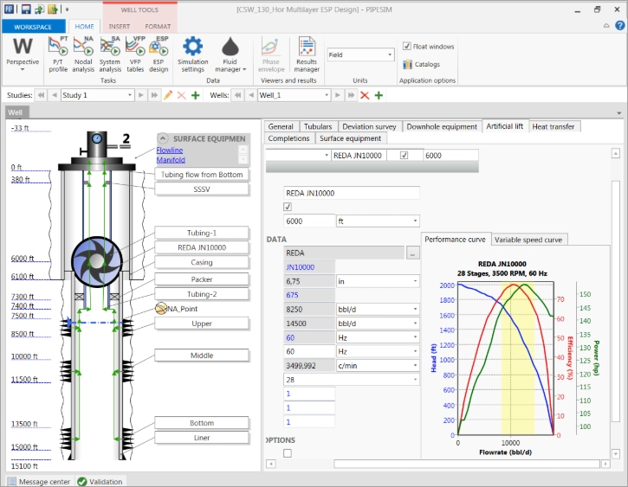628x487 pixels.
Task: Switch to Variable speed curve tab
Action: click(x=528, y=240)
